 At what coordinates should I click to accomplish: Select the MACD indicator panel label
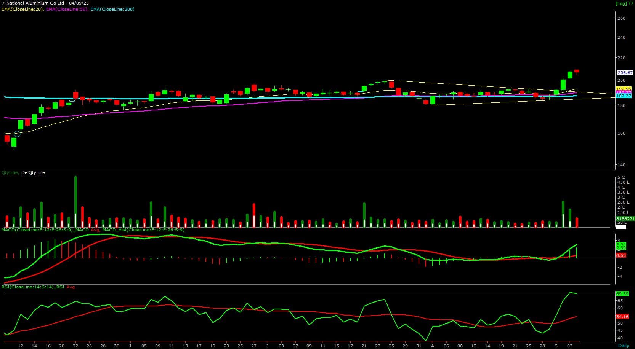tap(45, 230)
